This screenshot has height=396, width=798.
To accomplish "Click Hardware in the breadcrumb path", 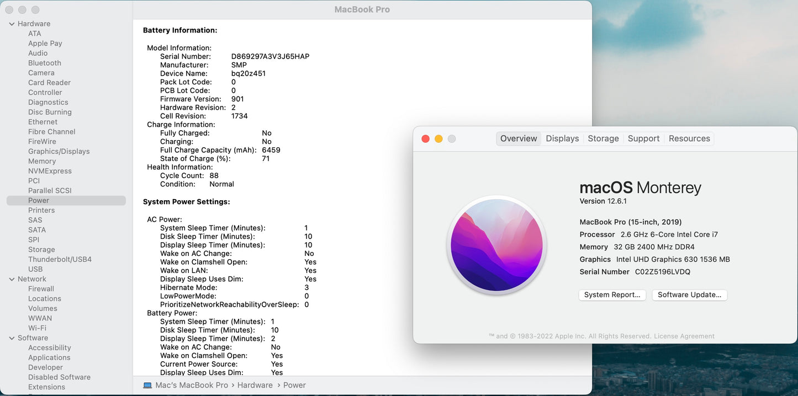I will (255, 385).
